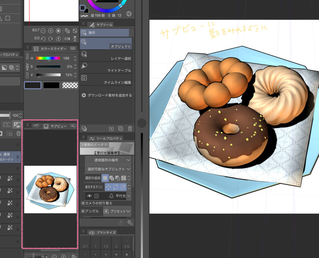Check the box beside the eye icon
The width and height of the screenshot is (319, 258).
pos(97,196)
